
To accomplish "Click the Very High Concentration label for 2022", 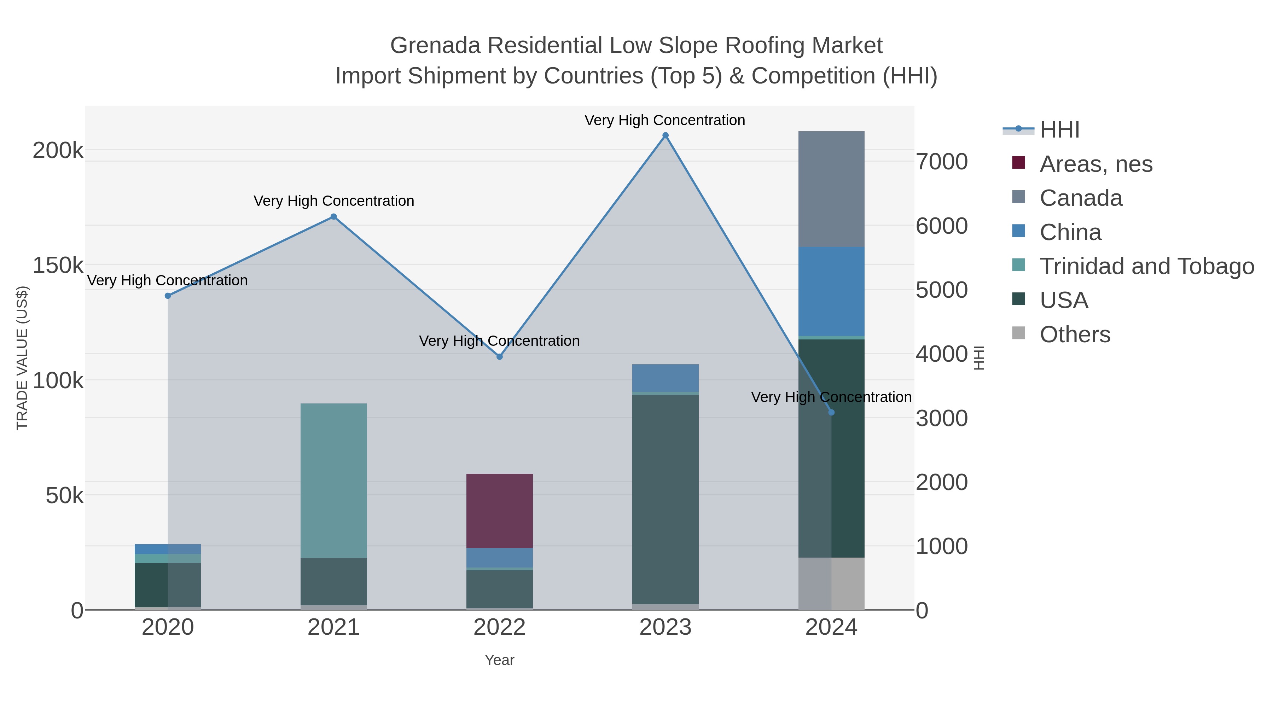I will pyautogui.click(x=500, y=340).
